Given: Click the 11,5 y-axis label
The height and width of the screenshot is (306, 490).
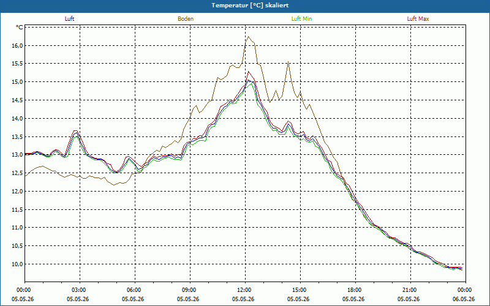Looking at the screenshot, I should pos(18,209).
